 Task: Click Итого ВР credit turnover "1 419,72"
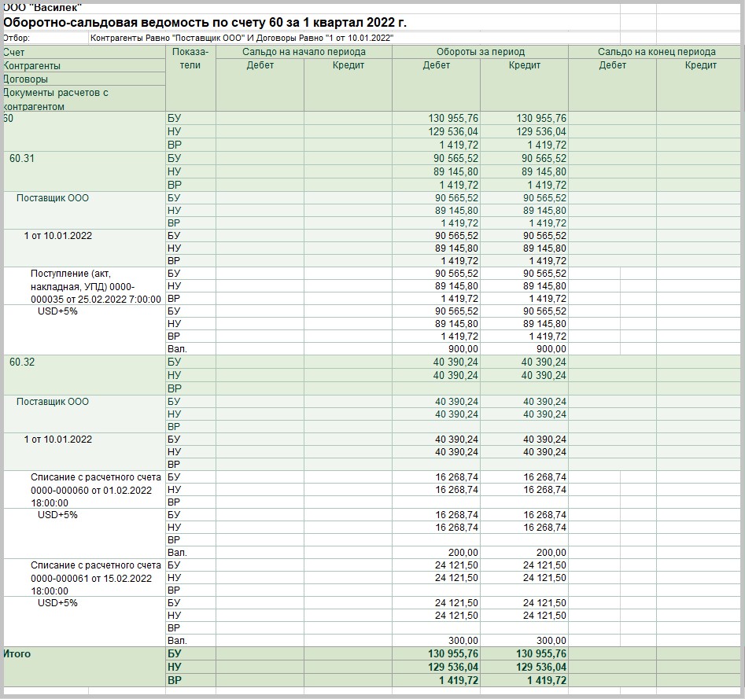click(x=547, y=680)
